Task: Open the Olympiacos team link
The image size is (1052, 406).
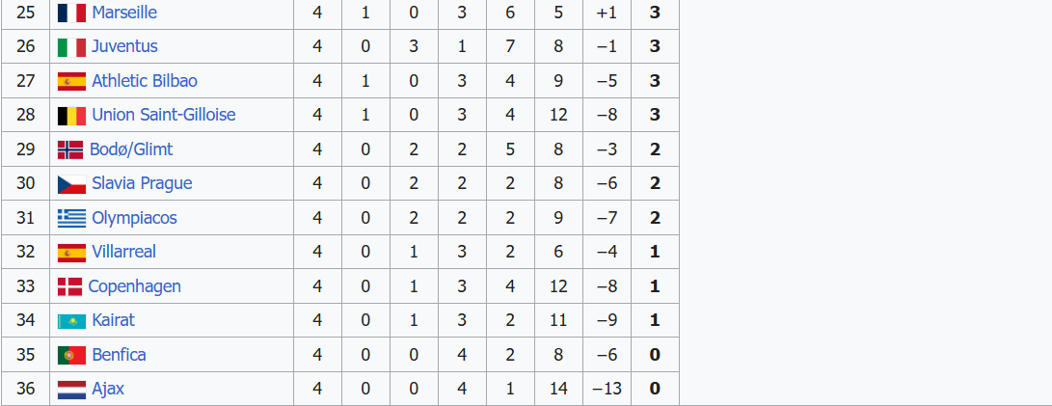Action: coord(134,218)
